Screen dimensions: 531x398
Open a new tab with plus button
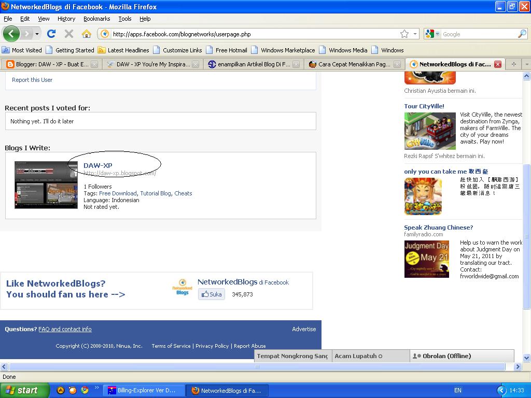coord(514,64)
